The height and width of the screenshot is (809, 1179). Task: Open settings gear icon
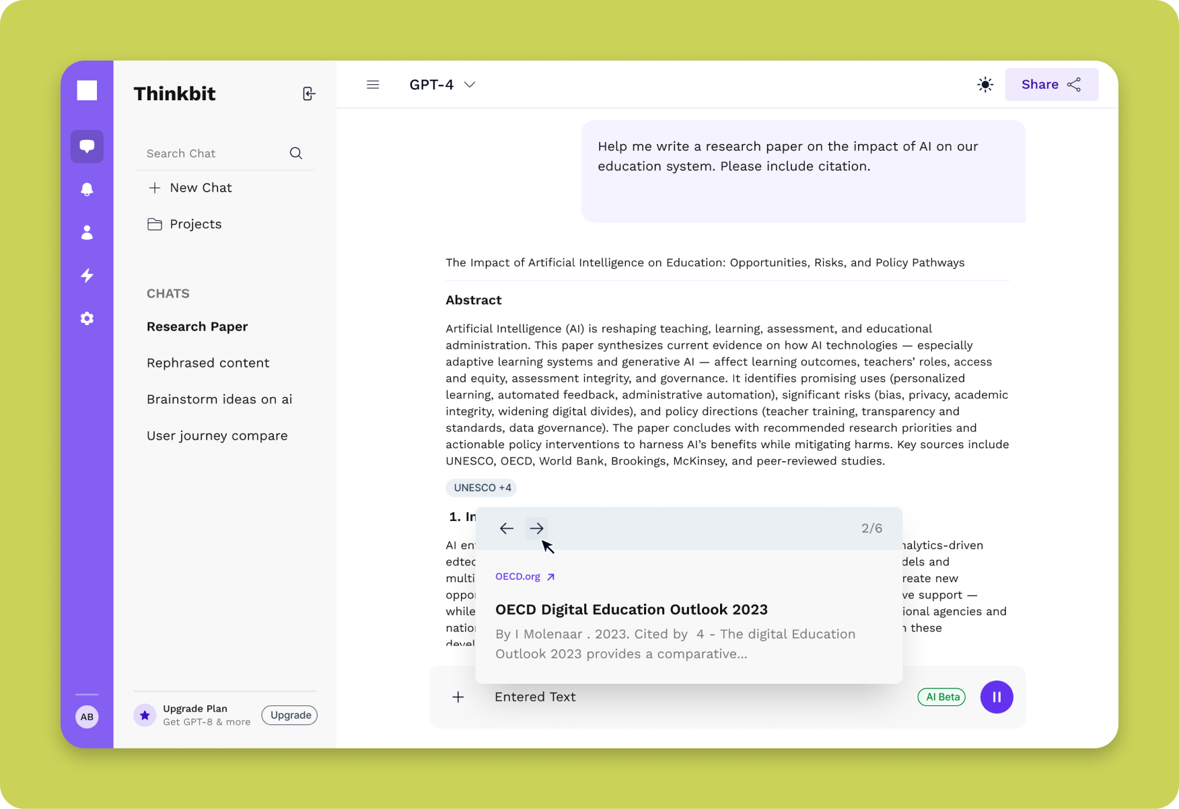(x=87, y=318)
